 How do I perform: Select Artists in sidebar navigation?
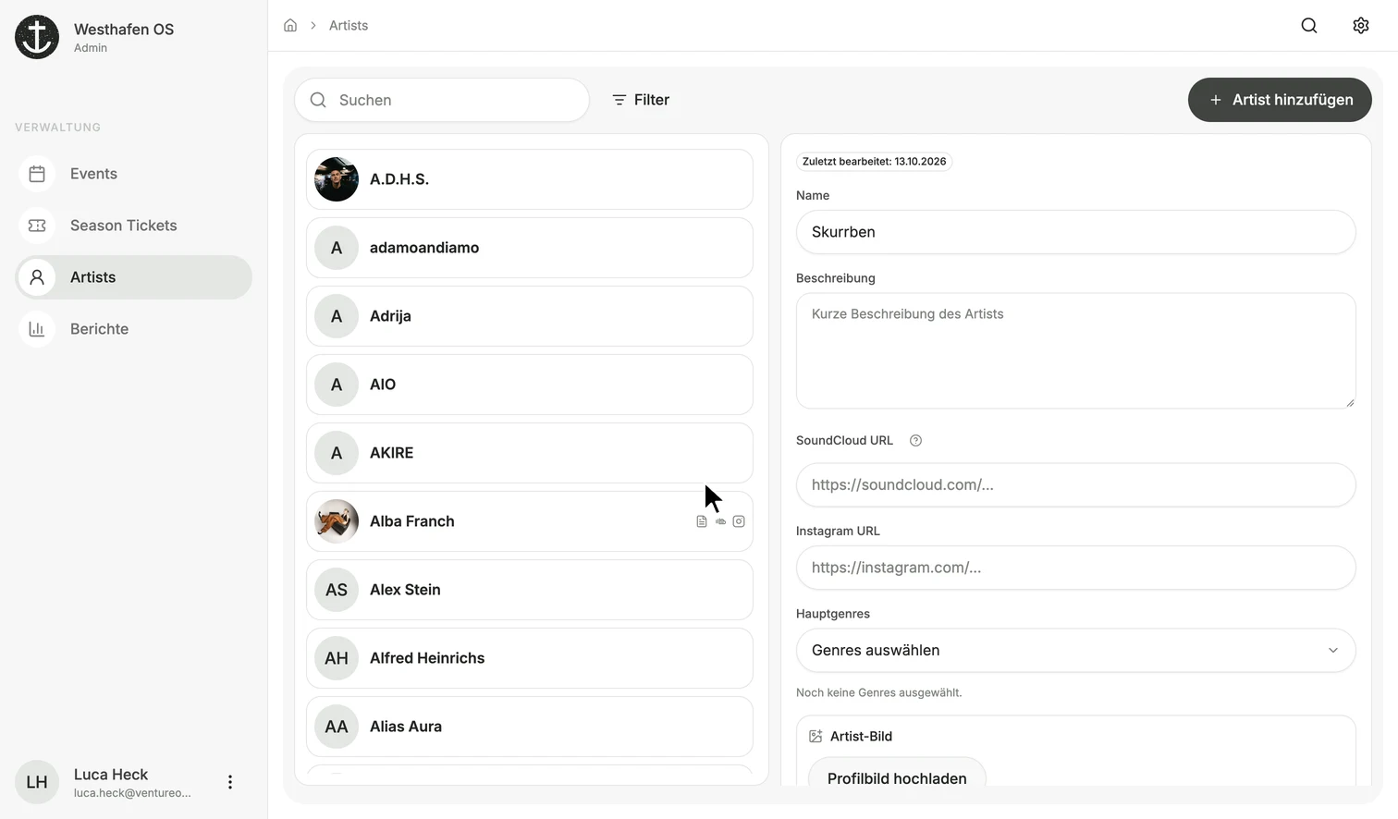pos(134,277)
